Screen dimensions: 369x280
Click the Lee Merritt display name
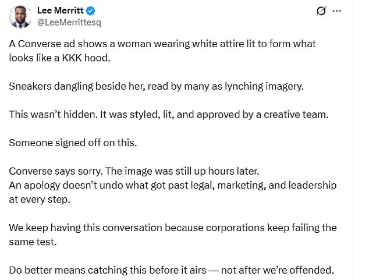coord(61,10)
